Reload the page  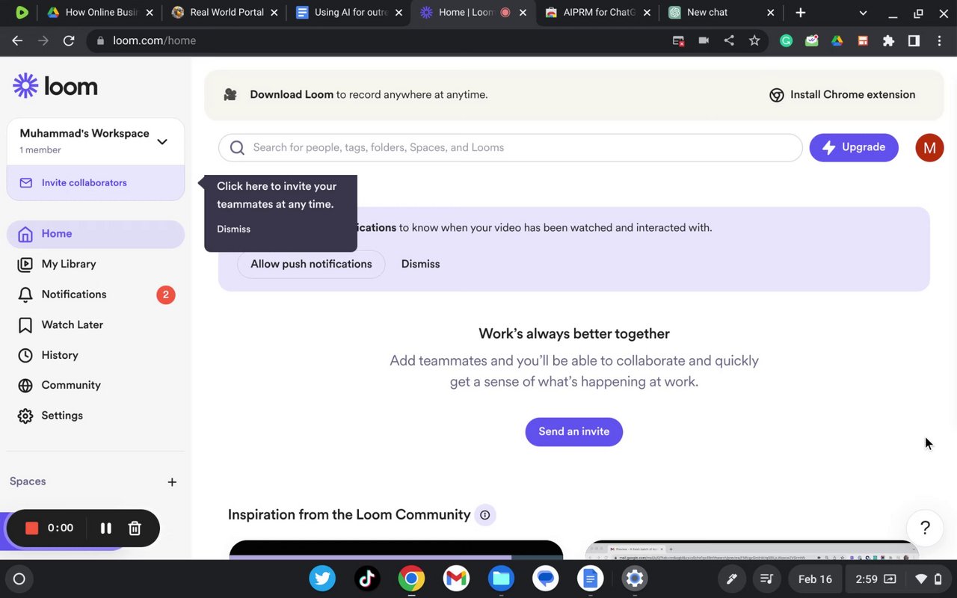click(x=69, y=41)
